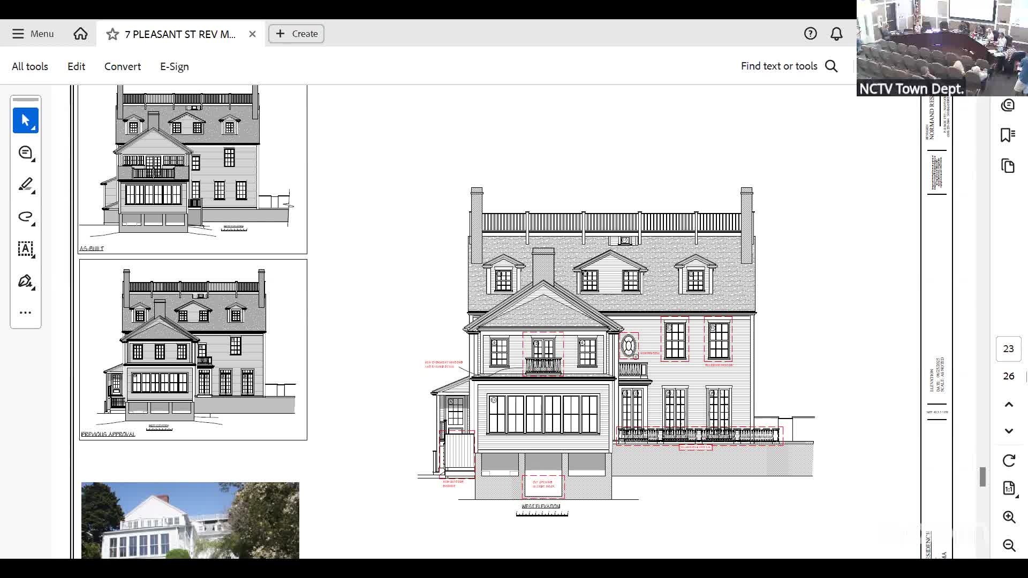Click the total page count 26
The image size is (1028, 578).
(1009, 376)
